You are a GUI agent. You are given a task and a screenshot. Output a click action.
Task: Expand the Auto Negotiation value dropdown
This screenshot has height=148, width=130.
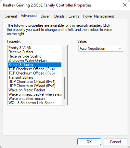pyautogui.click(x=101, y=48)
